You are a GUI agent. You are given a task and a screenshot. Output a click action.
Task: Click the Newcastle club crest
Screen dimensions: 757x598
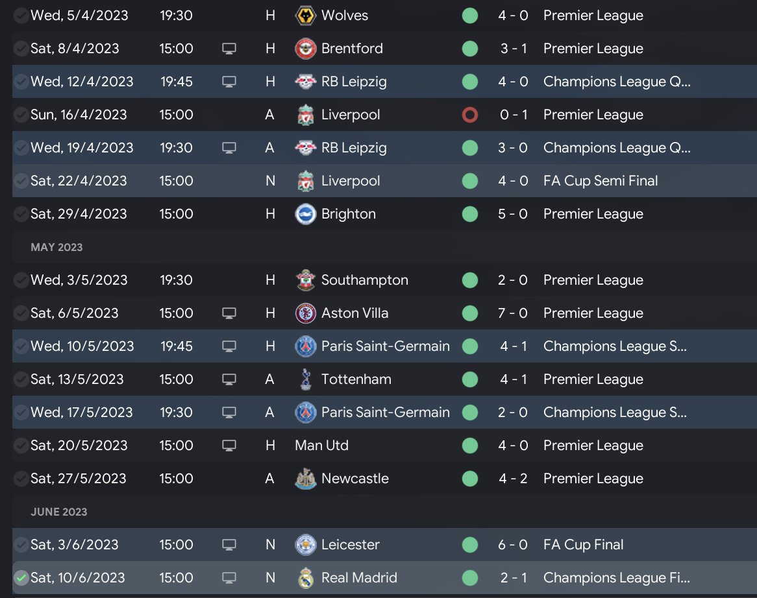tap(305, 479)
